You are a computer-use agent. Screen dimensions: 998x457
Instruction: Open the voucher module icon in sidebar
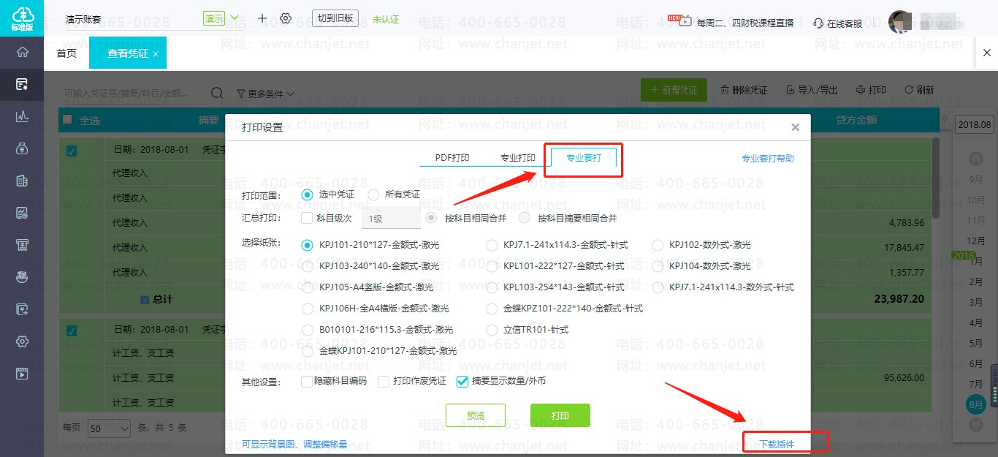22,84
